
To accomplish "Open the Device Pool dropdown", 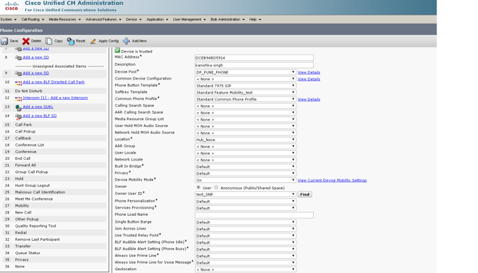I will click(245, 72).
